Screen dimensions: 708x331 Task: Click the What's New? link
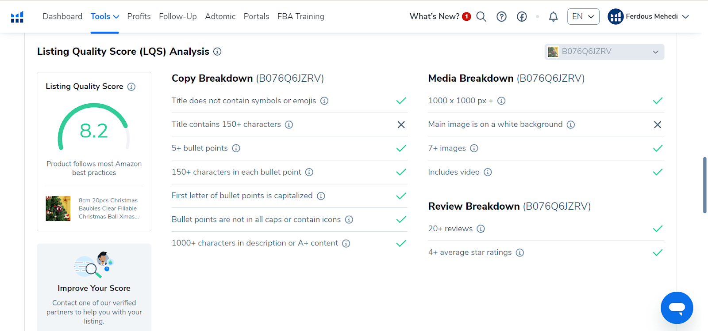coord(435,17)
